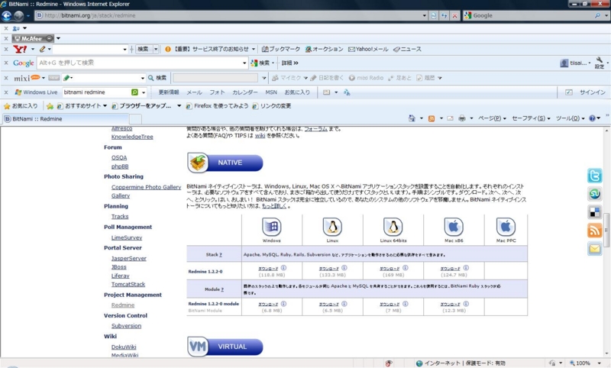Click Yahoo!メール toolbar item
Image resolution: width=611 pixels, height=368 pixels.
tap(368, 49)
